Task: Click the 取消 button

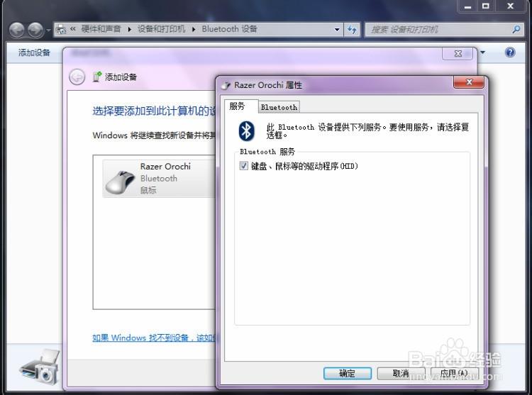Action: [401, 373]
